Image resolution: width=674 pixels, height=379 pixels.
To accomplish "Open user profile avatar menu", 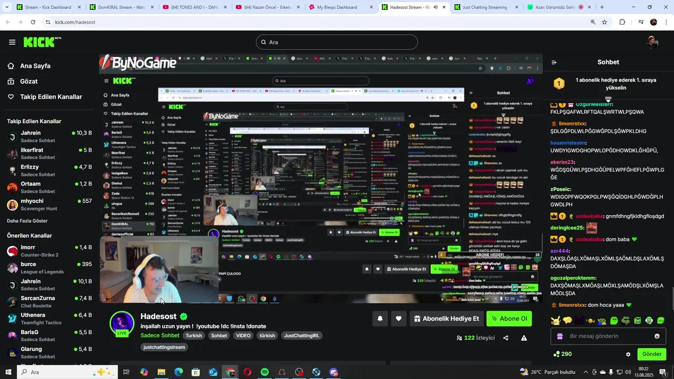I will (x=652, y=42).
